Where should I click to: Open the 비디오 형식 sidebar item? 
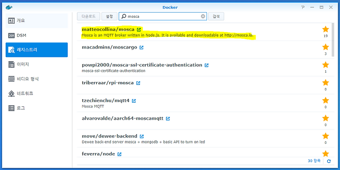pyautogui.click(x=37, y=79)
